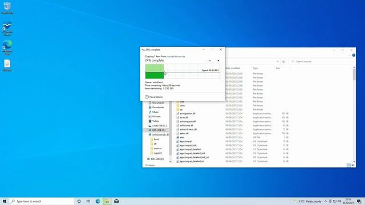Refresh the Explorer folder view

point(283,61)
